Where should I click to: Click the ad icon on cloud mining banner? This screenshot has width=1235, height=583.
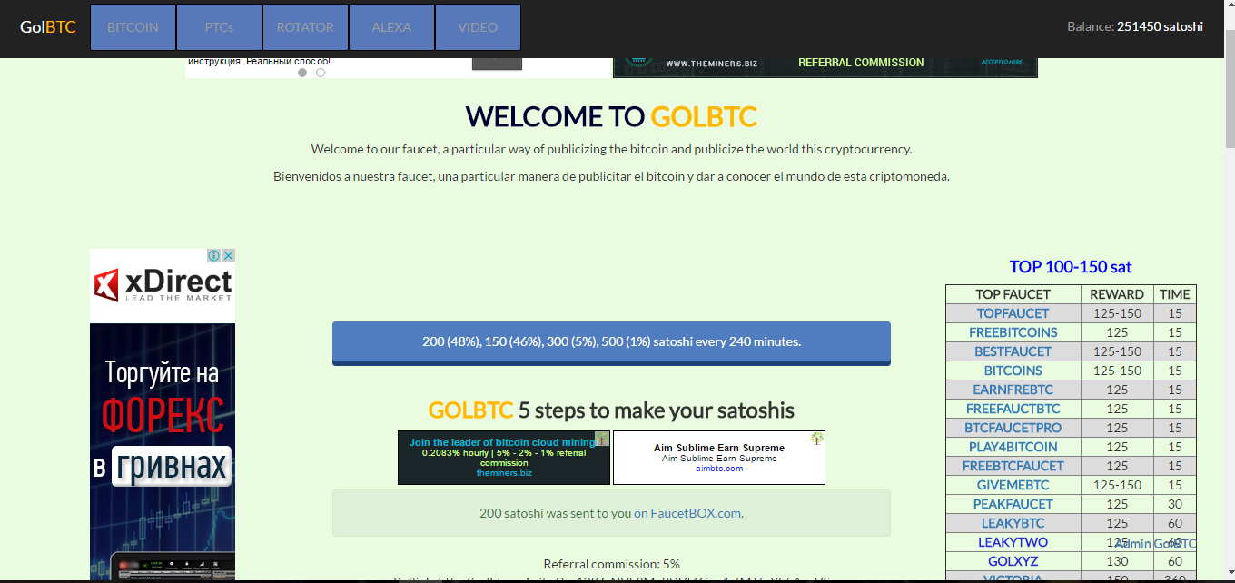[601, 439]
